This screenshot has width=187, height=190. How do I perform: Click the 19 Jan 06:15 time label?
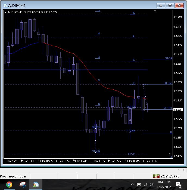(132, 161)
